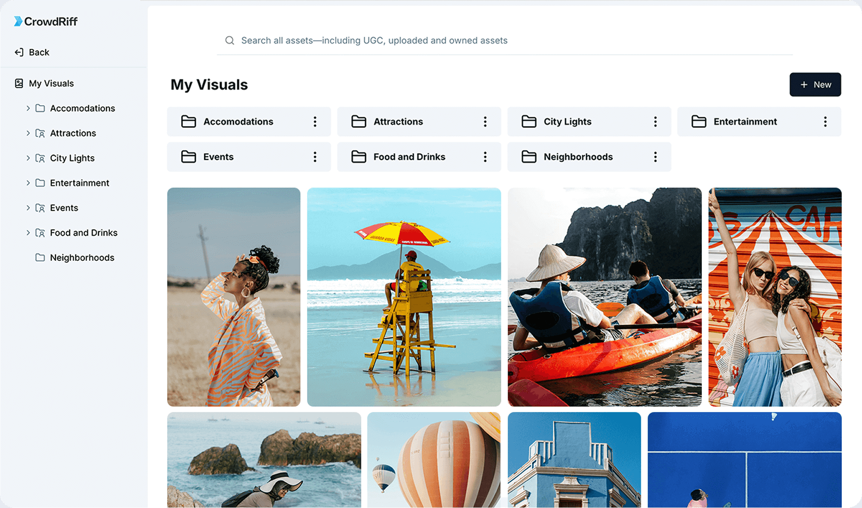
Task: Expand City Lights in the sidebar tree
Action: point(28,158)
